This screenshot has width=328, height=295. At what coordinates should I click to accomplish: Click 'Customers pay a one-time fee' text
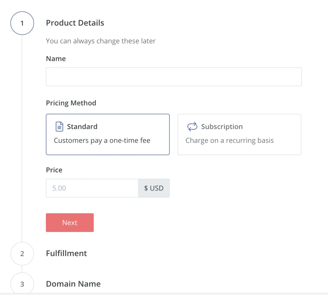(x=102, y=141)
